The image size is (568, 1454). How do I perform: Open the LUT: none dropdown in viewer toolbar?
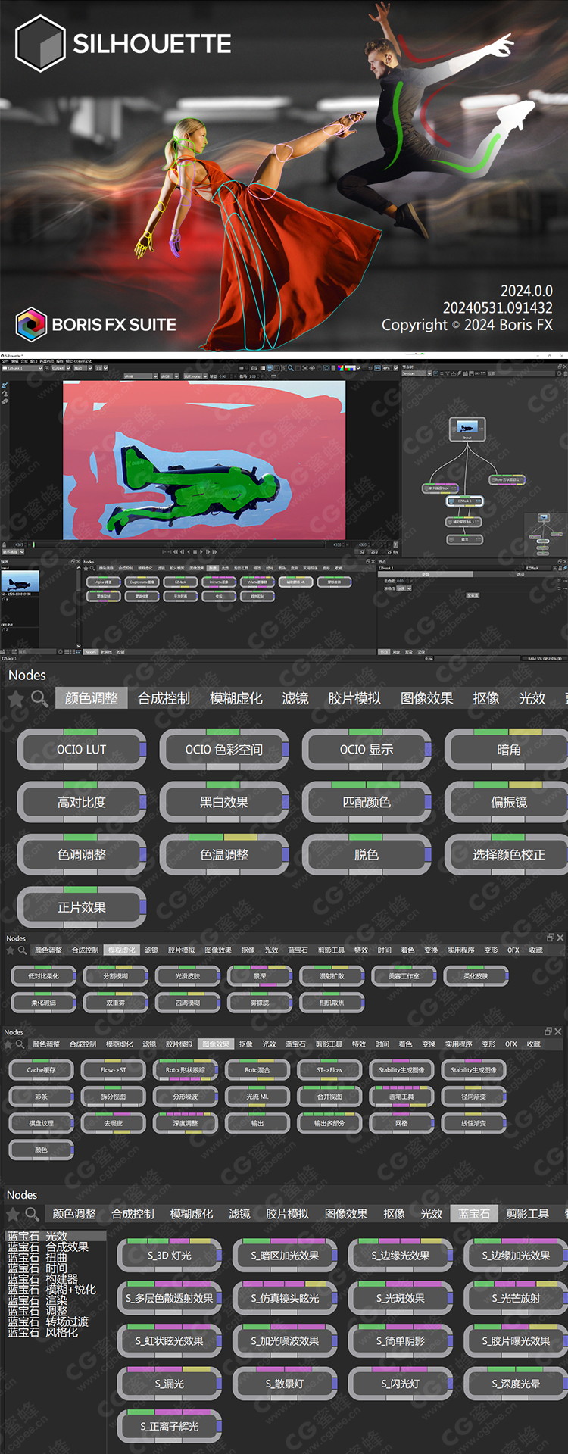195,376
